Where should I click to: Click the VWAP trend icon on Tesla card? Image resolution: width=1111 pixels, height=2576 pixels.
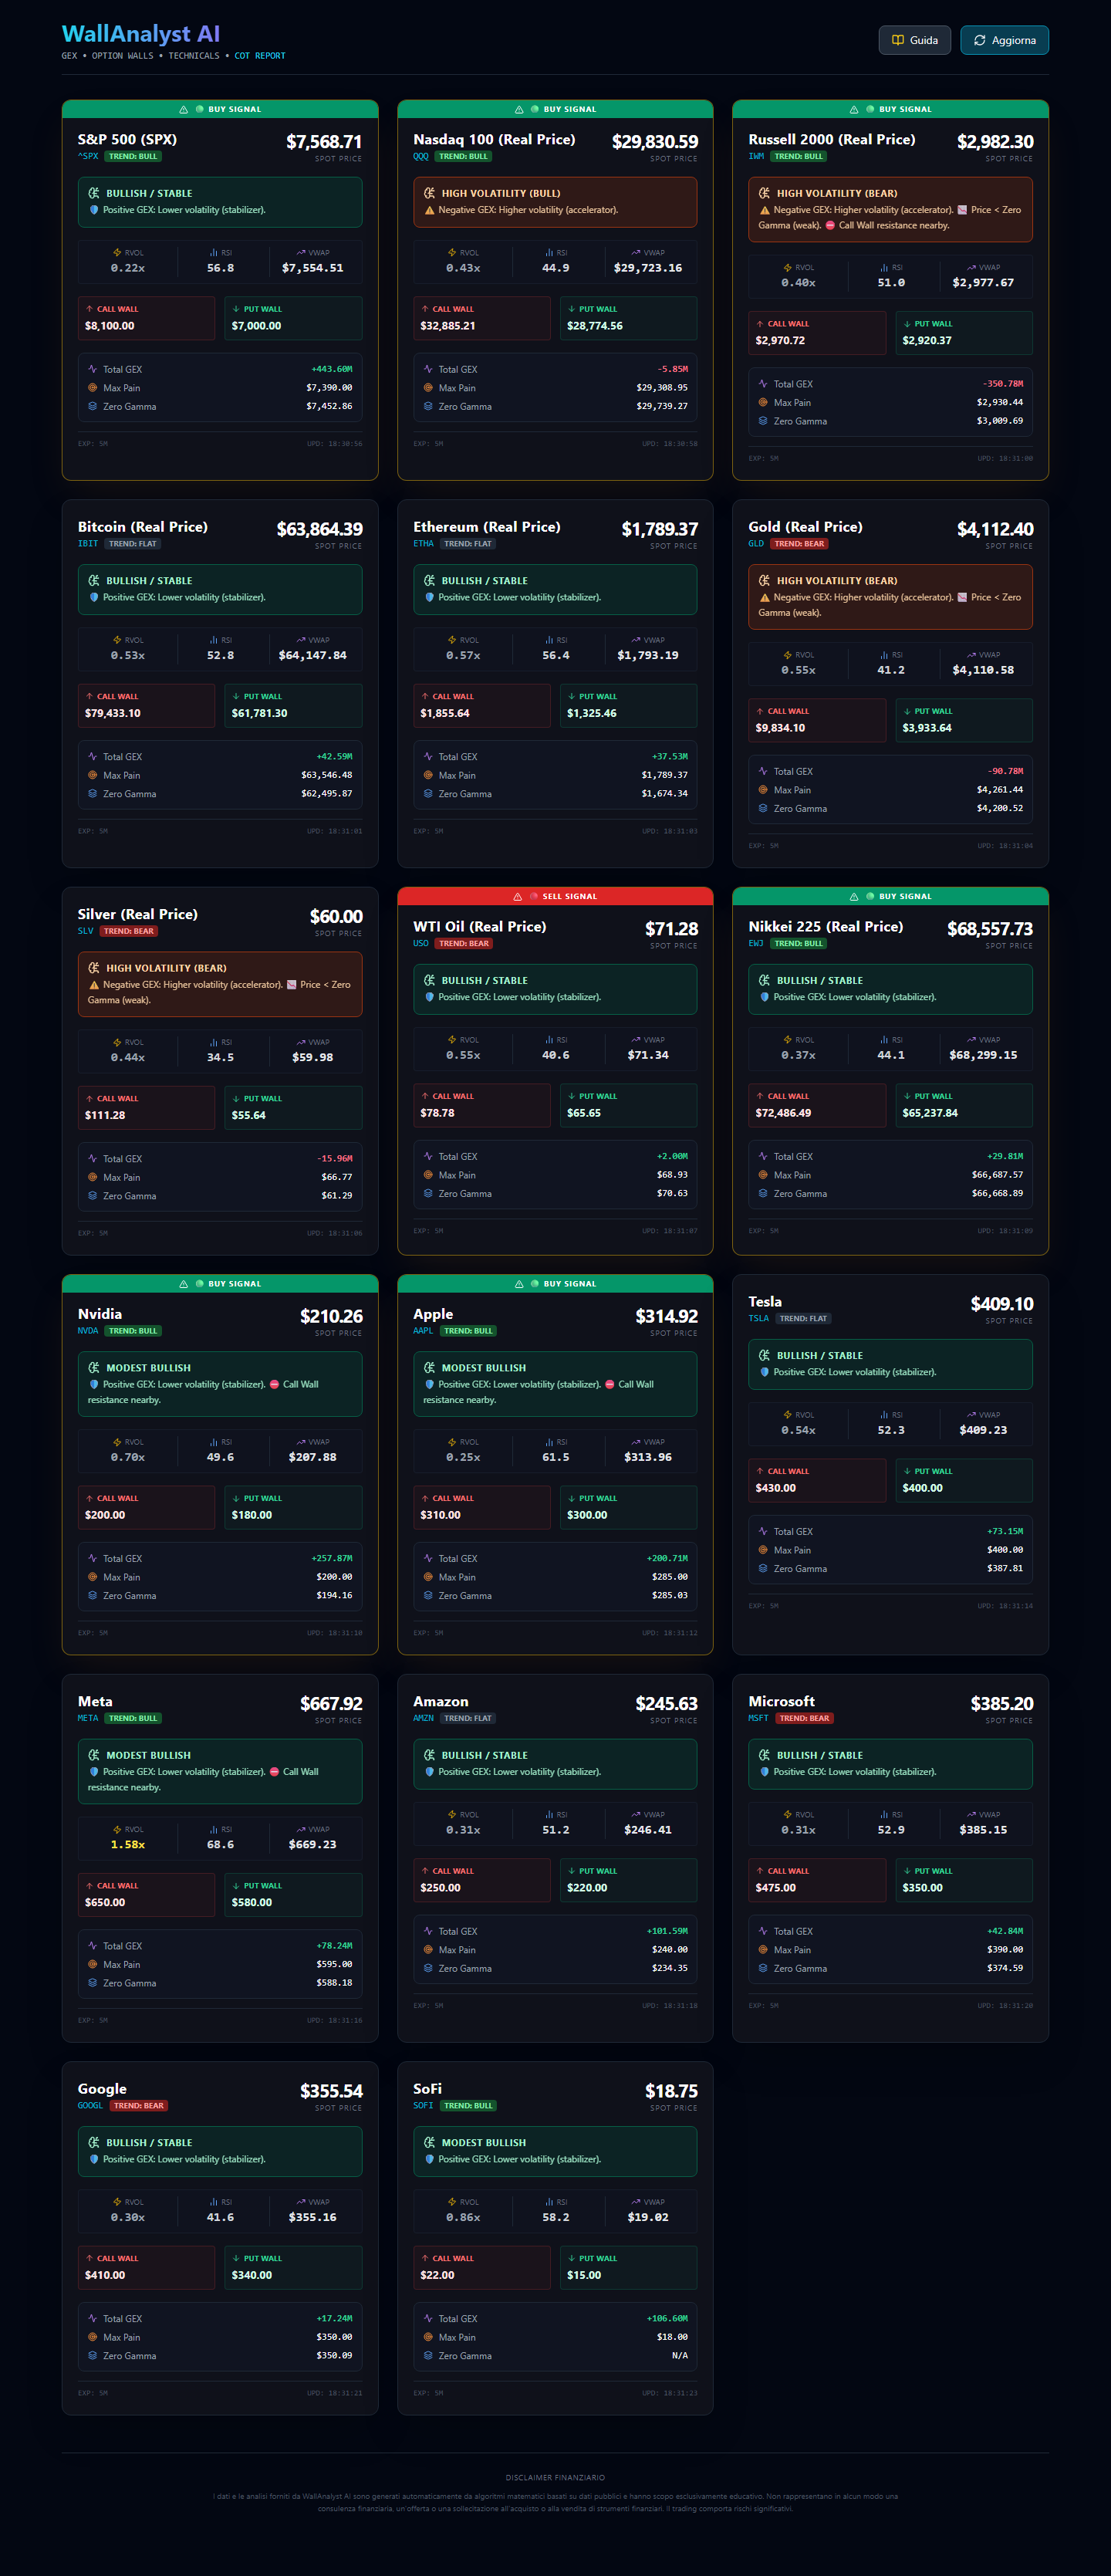971,1415
